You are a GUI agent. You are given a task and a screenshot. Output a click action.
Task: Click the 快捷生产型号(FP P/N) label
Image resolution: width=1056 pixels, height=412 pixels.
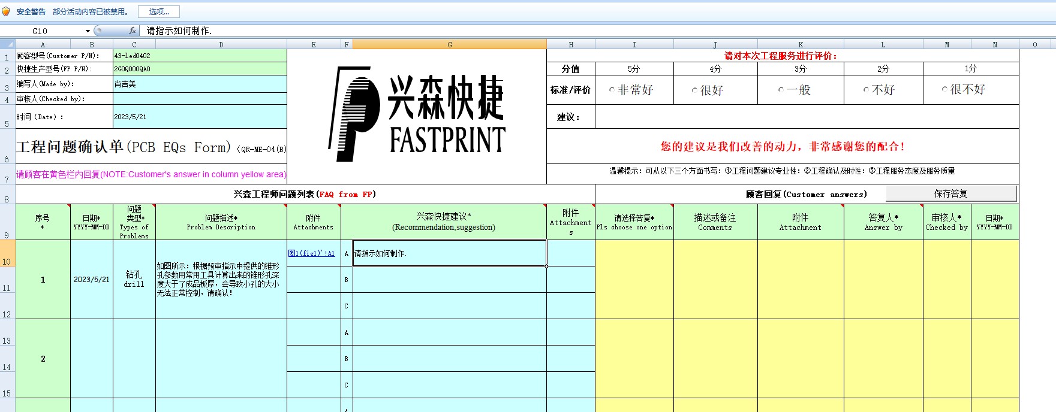[54, 69]
